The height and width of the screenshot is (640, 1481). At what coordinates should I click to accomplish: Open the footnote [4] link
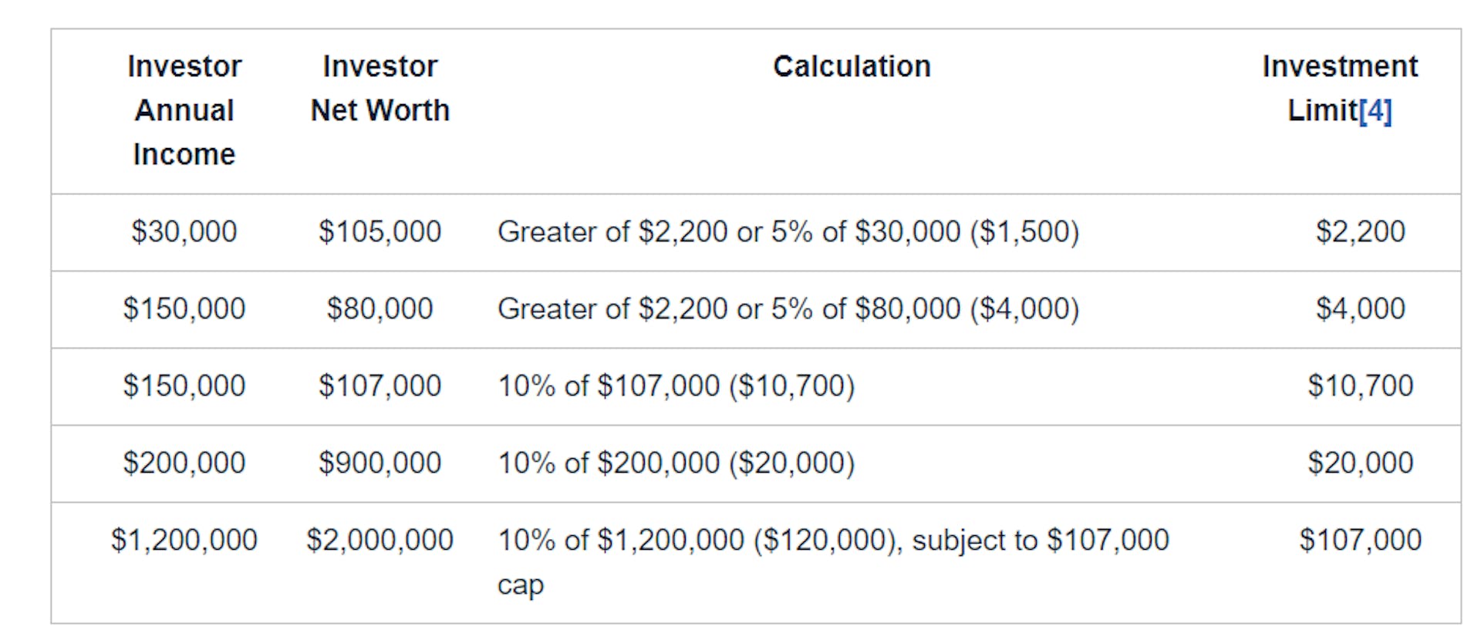1375,111
